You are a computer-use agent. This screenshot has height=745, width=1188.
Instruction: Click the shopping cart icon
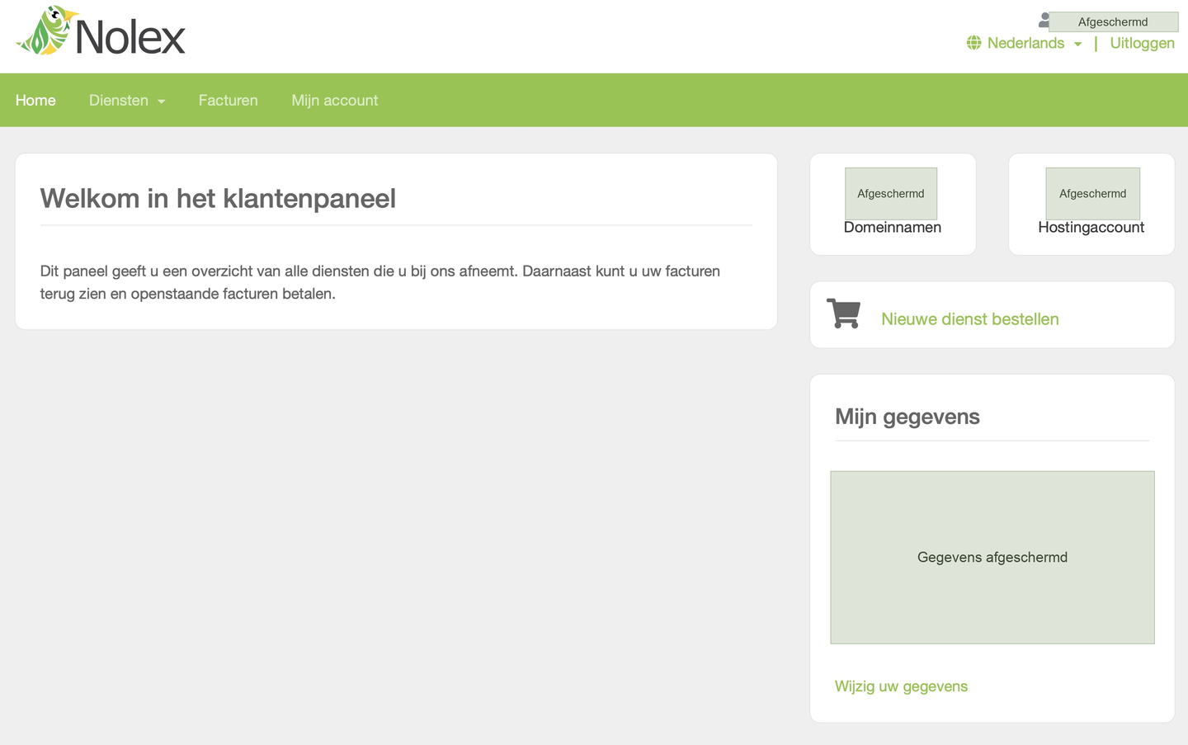[x=843, y=314]
